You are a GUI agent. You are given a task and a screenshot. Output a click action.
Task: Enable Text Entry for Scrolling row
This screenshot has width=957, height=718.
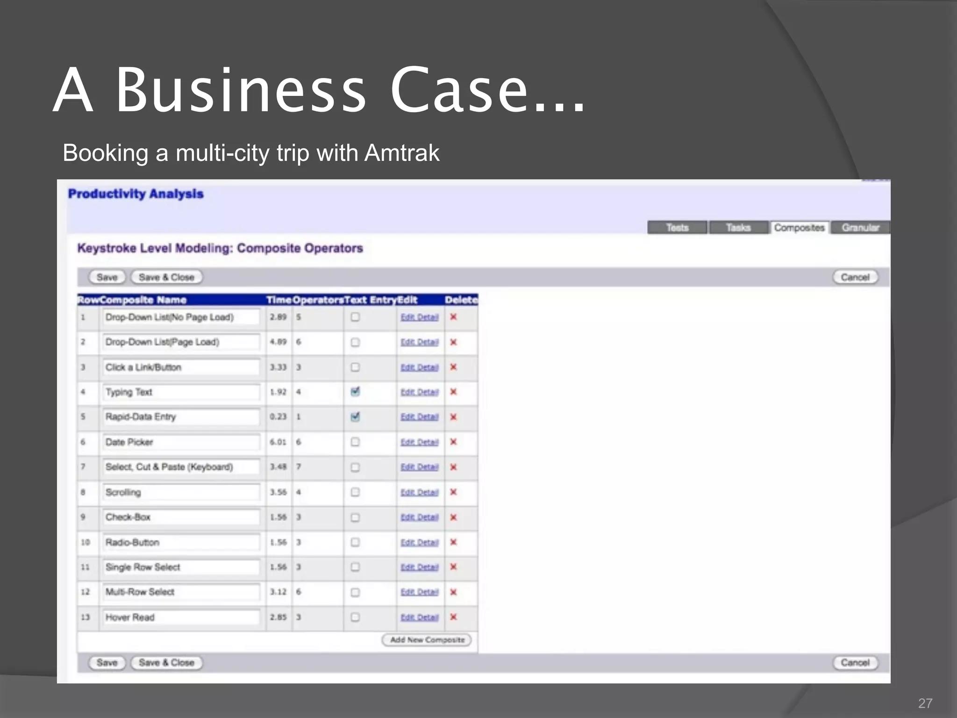355,492
